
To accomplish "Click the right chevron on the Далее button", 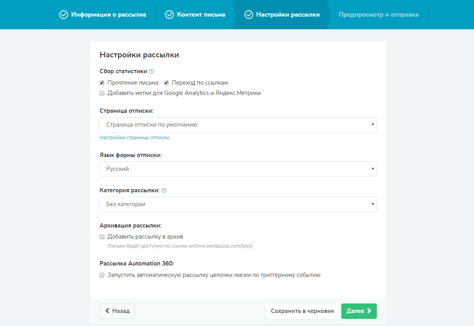I will pos(369,311).
